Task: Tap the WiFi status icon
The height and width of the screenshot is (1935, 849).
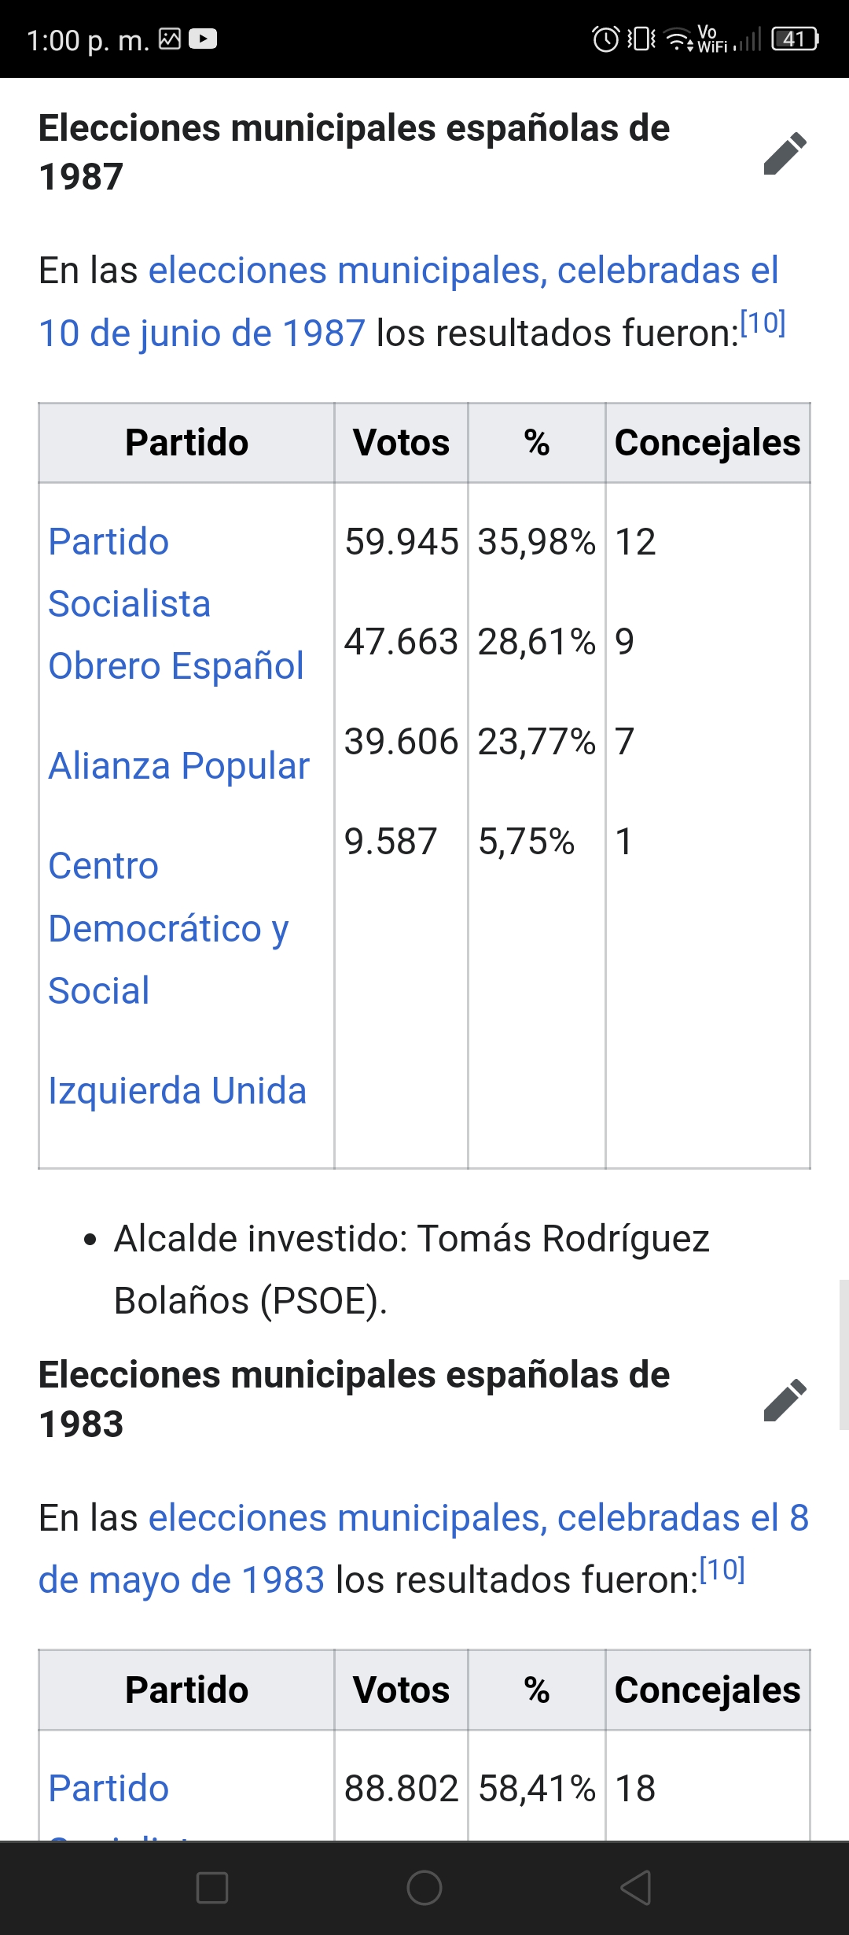Action: (x=678, y=39)
